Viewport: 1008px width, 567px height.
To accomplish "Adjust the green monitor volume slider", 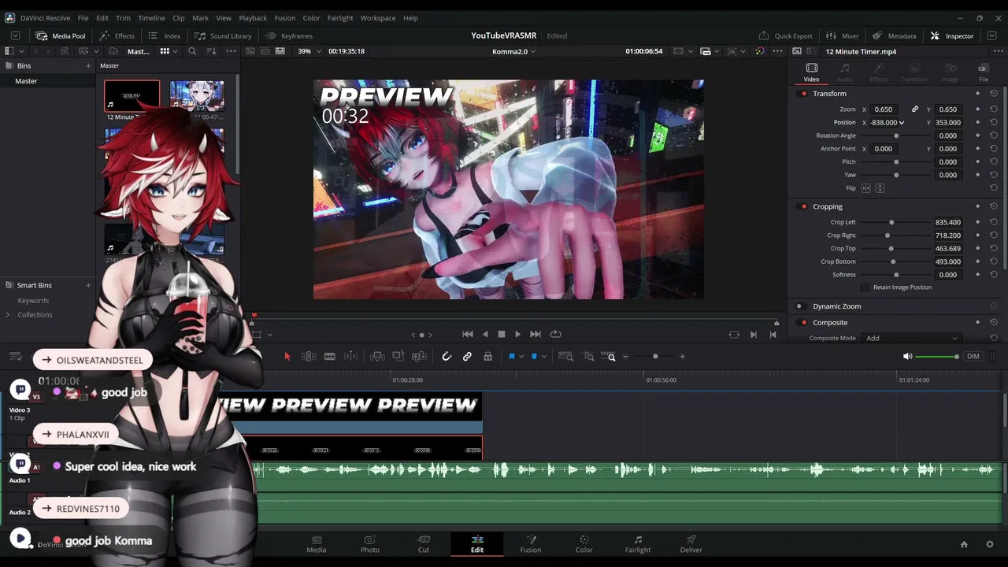I will point(937,357).
